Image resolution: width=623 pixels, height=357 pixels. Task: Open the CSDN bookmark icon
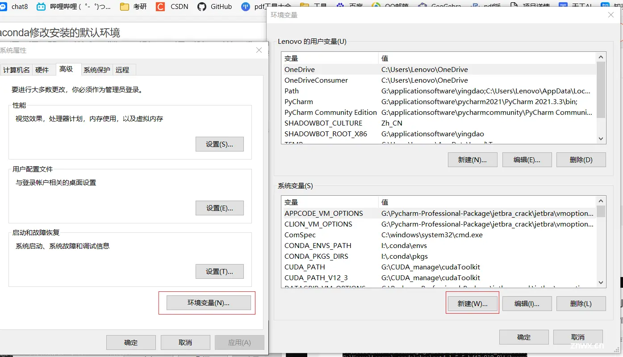pos(160,7)
